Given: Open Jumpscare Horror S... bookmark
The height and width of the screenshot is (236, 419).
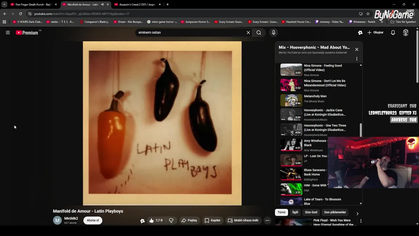Looking at the screenshot, I should point(195,22).
